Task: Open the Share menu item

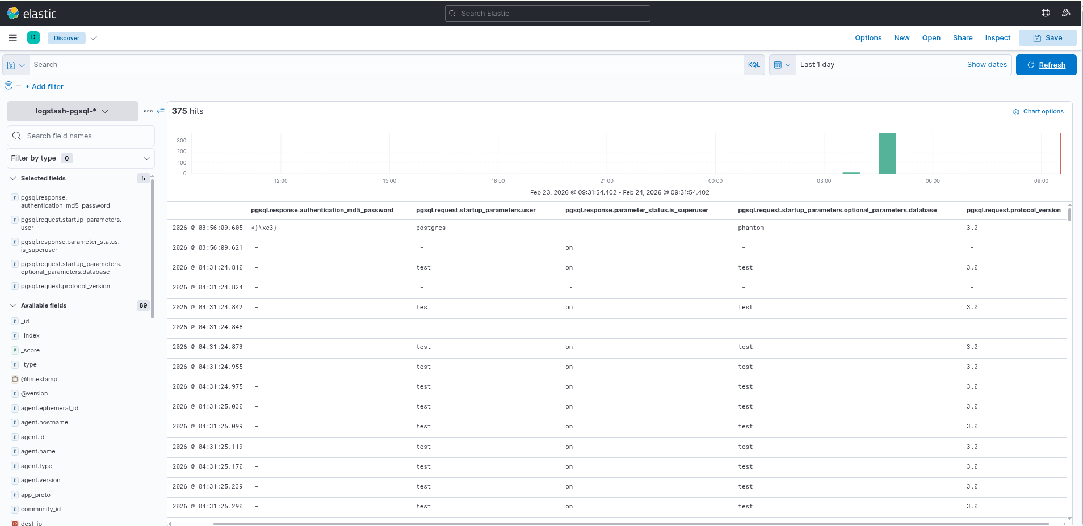Action: 962,38
